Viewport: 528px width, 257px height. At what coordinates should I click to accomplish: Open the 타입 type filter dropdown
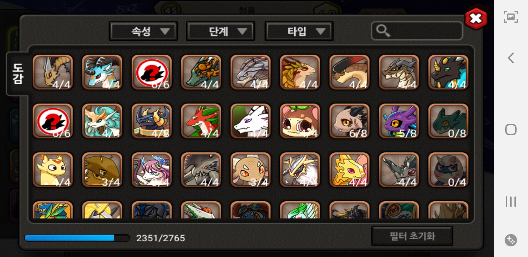299,31
